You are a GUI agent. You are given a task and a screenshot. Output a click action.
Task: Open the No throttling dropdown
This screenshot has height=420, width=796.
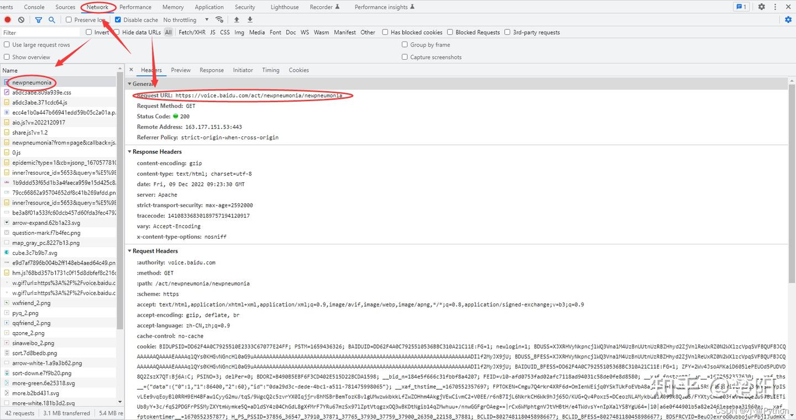[182, 19]
